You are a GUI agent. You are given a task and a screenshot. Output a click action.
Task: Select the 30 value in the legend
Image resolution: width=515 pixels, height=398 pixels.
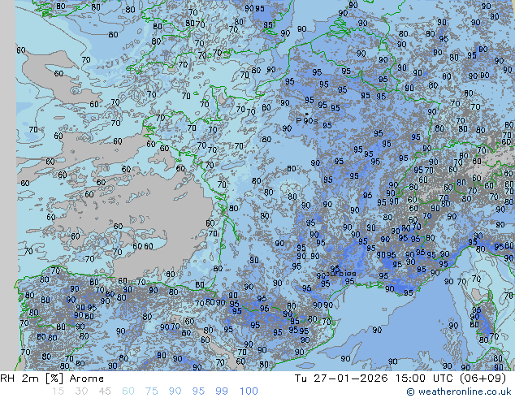tap(80, 392)
